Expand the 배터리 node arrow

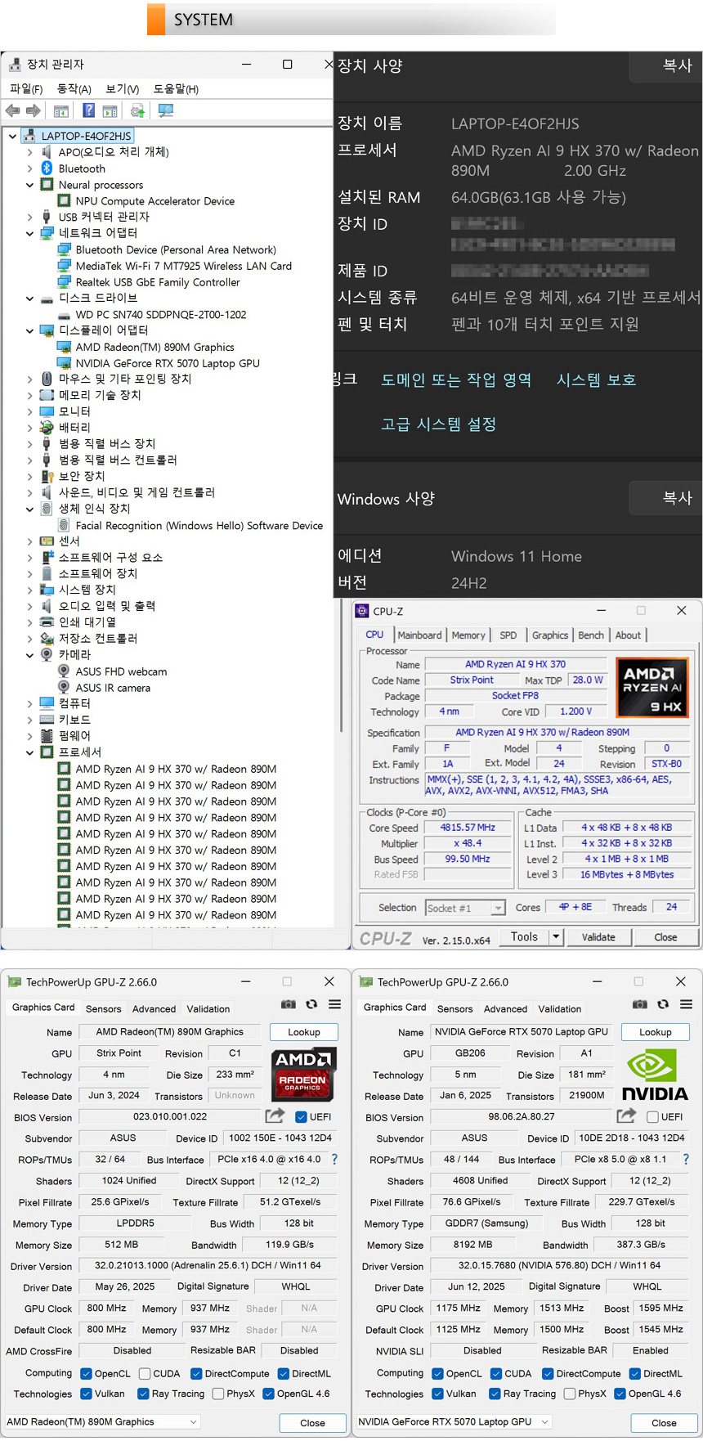(x=30, y=428)
